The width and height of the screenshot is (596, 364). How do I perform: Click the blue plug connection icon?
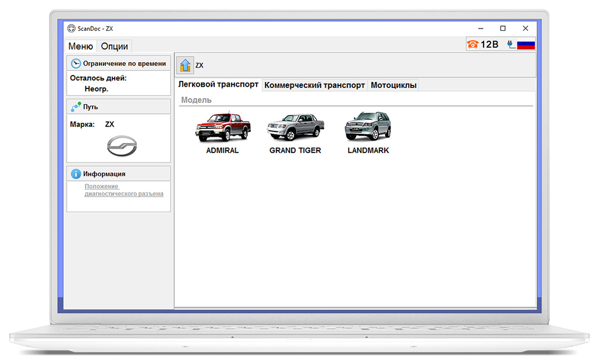(x=511, y=45)
